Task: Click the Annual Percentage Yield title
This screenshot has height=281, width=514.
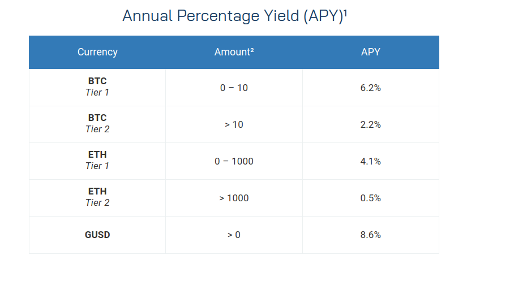Action: (x=233, y=16)
